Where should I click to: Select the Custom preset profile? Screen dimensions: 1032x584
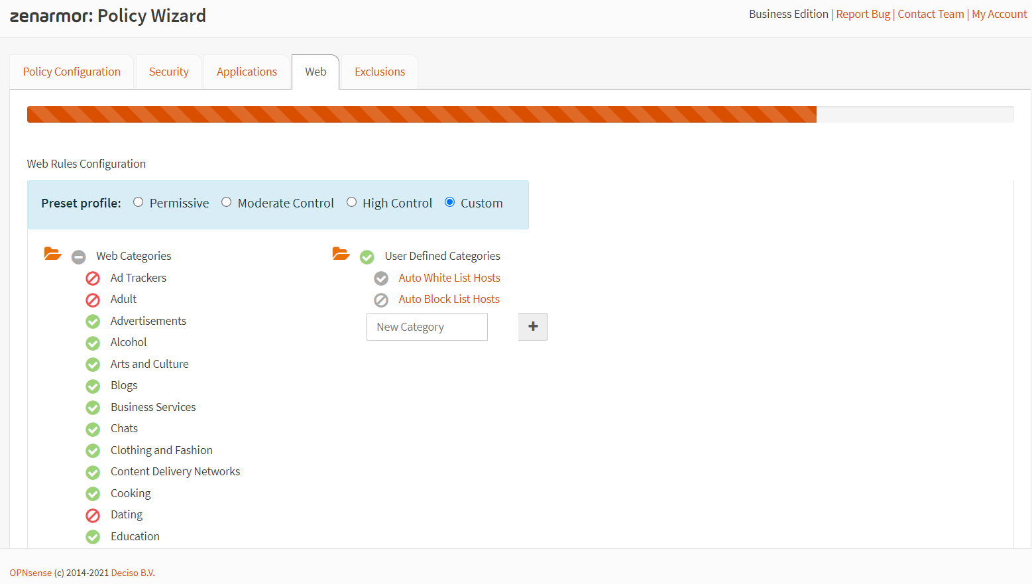(x=450, y=202)
